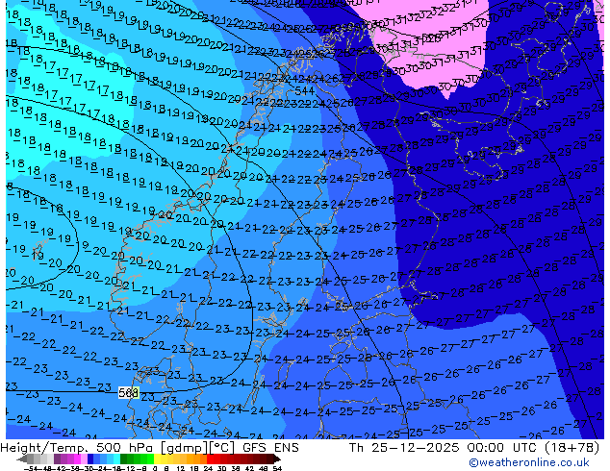Click the '(18+78)' forecast run label
Image resolution: width=610 pixels, height=471 pixels.
(572, 448)
